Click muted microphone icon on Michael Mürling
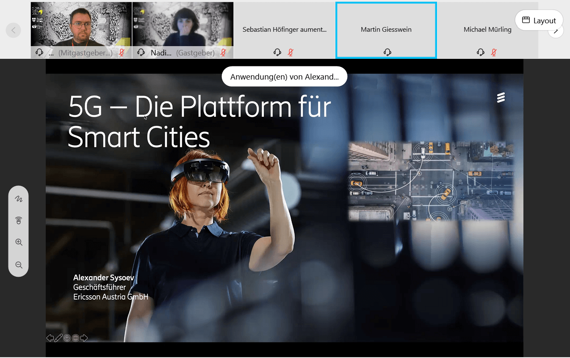 click(x=494, y=52)
